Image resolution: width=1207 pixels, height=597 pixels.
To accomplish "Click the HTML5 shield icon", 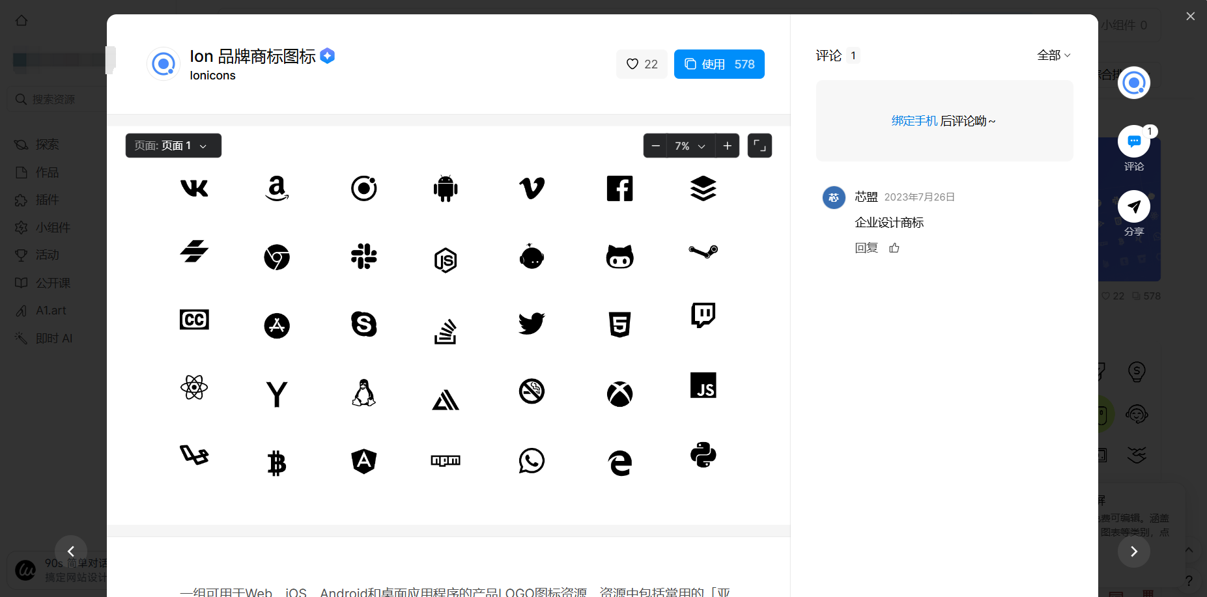I will pyautogui.click(x=619, y=324).
